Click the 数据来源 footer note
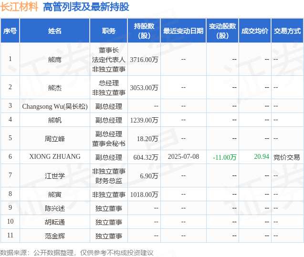Image resolution: width=304 pixels, height=257 pixels. (x=76, y=253)
